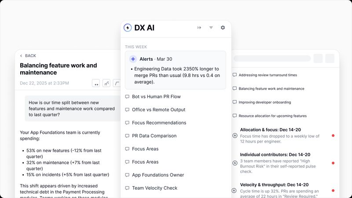
Task: Click the lightning icon beside Allocation & focus
Action: tap(235, 136)
